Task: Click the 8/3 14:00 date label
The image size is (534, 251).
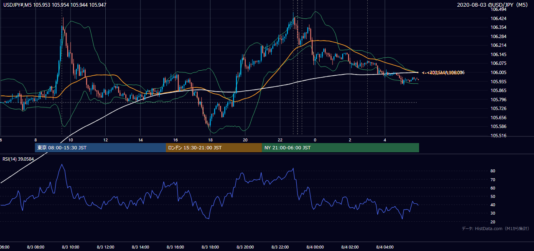Action: pos(140,247)
